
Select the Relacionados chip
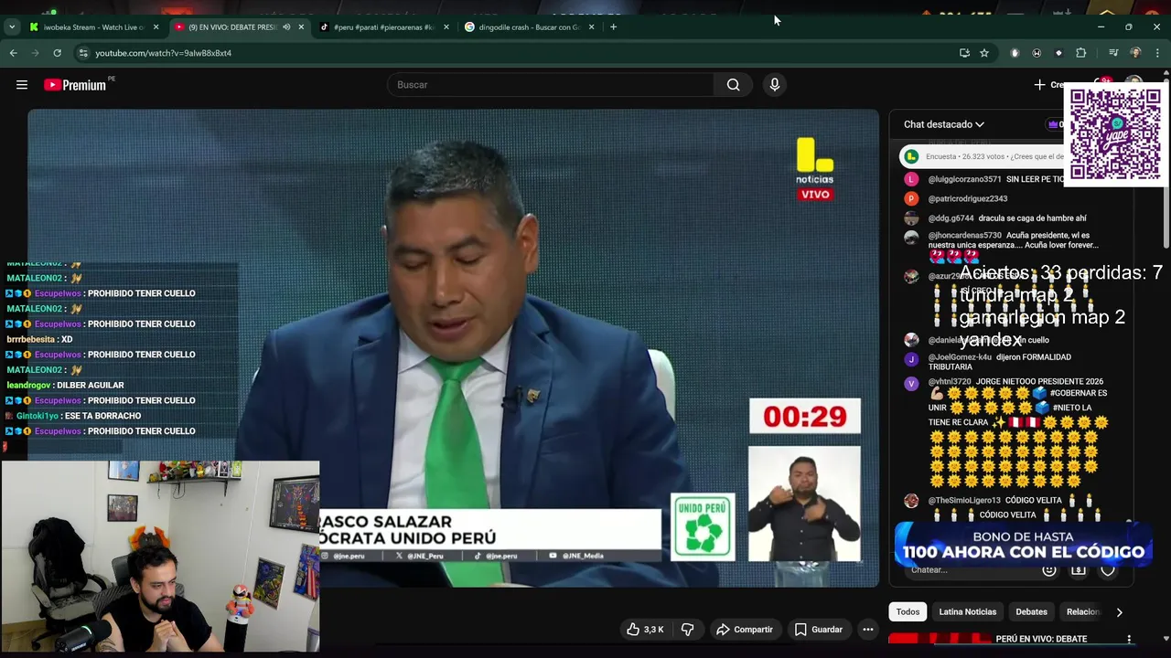[1082, 612]
